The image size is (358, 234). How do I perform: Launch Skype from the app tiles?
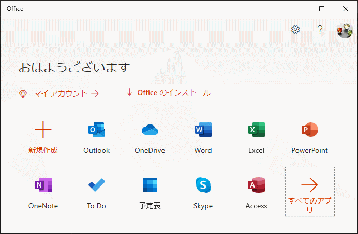pyautogui.click(x=203, y=185)
